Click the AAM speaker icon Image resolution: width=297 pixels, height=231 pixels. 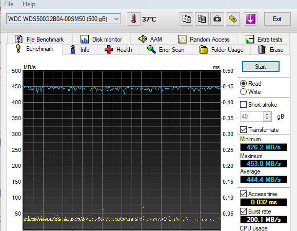[x=143, y=39]
